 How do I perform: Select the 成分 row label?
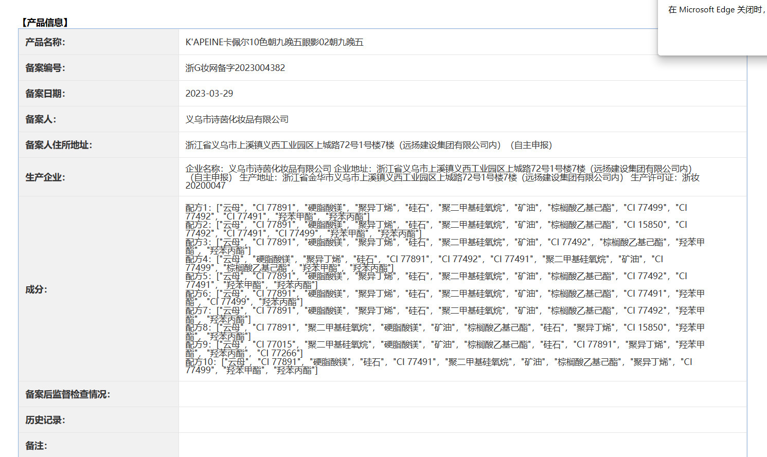pos(36,289)
